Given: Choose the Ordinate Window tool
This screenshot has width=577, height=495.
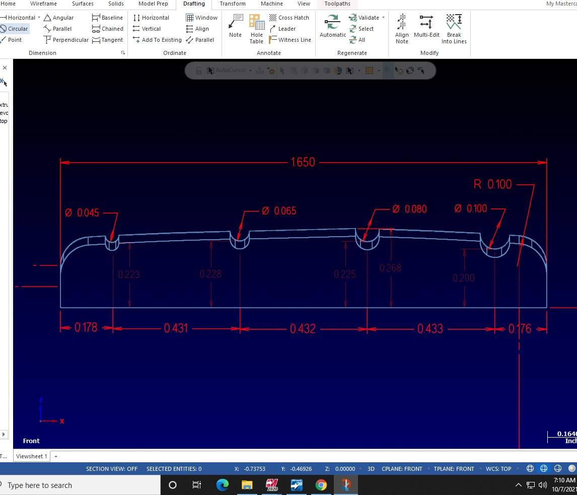Looking at the screenshot, I should 202,18.
